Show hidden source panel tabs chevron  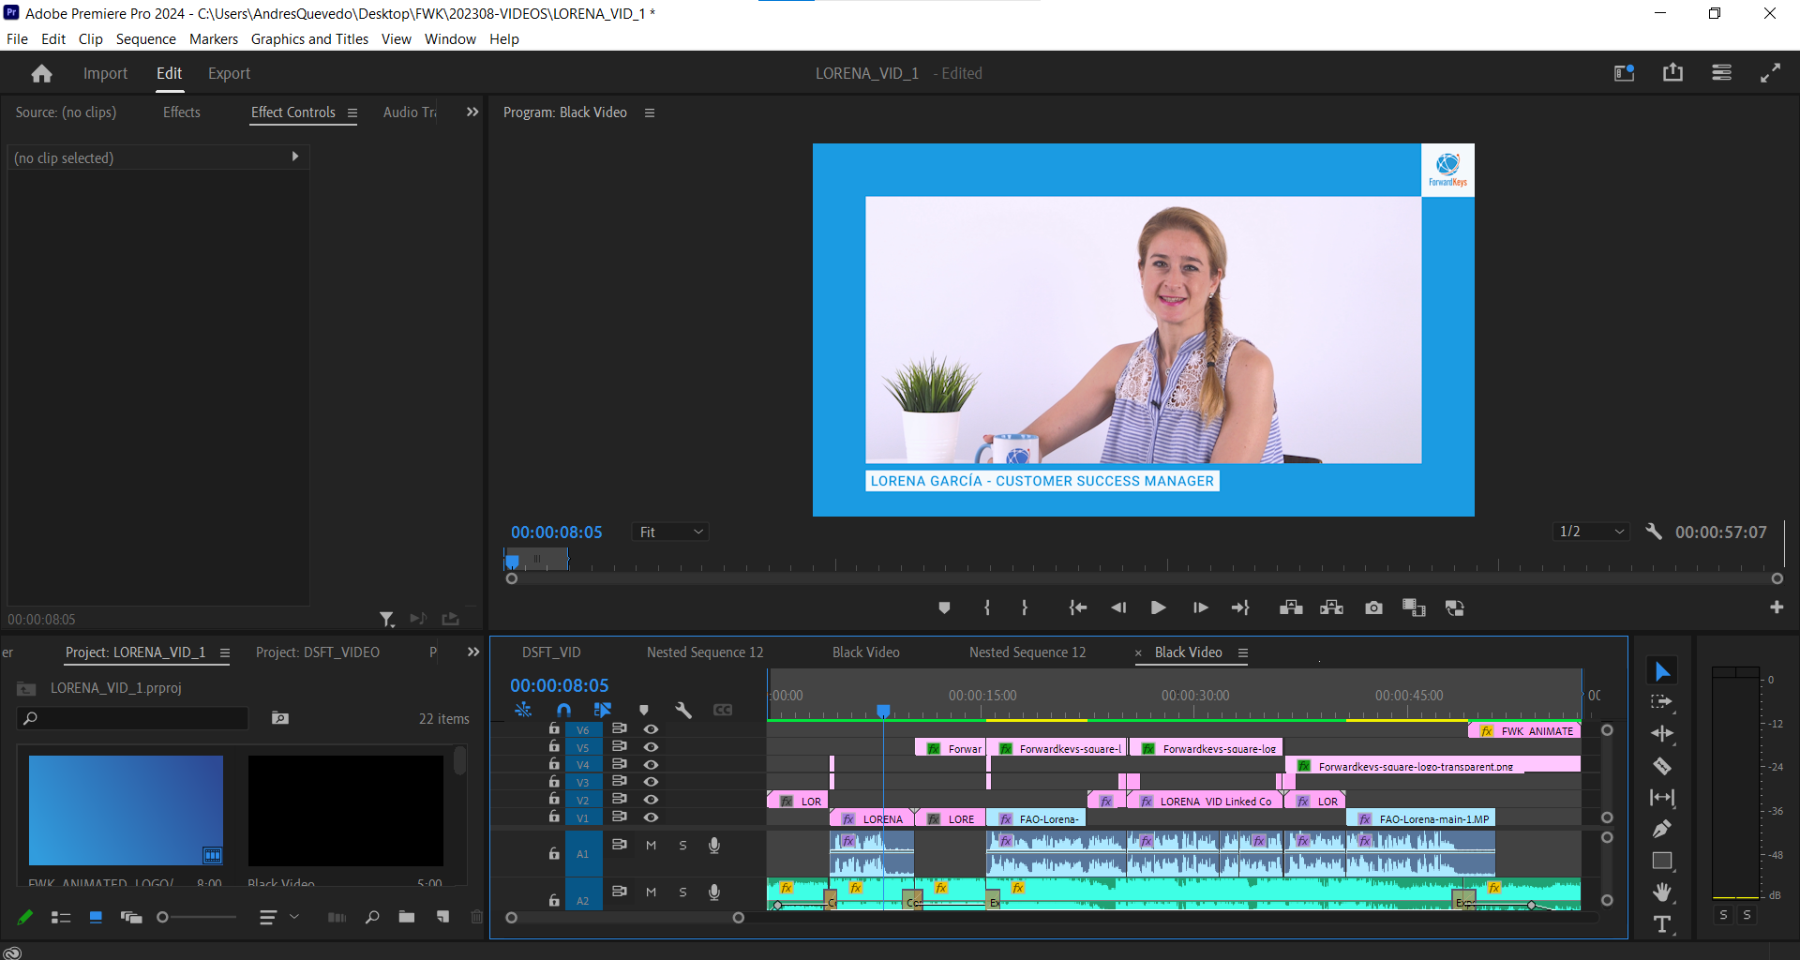point(472,112)
